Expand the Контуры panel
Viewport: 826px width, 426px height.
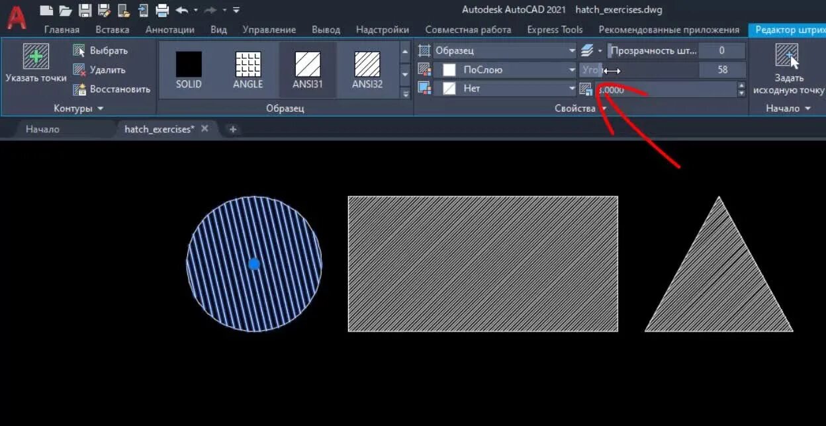click(79, 108)
